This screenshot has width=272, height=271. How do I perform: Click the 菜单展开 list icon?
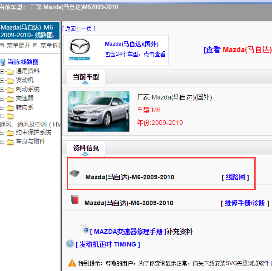pyautogui.click(x=2, y=45)
